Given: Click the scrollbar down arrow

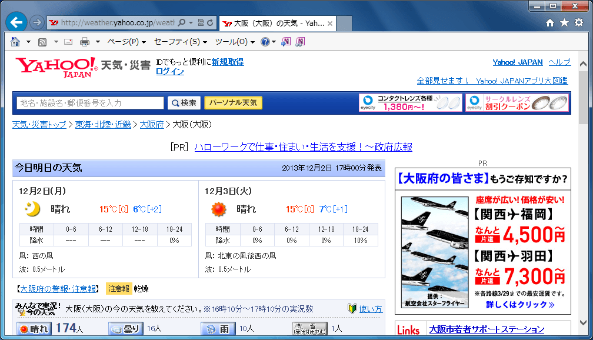Looking at the screenshot, I should 583,322.
